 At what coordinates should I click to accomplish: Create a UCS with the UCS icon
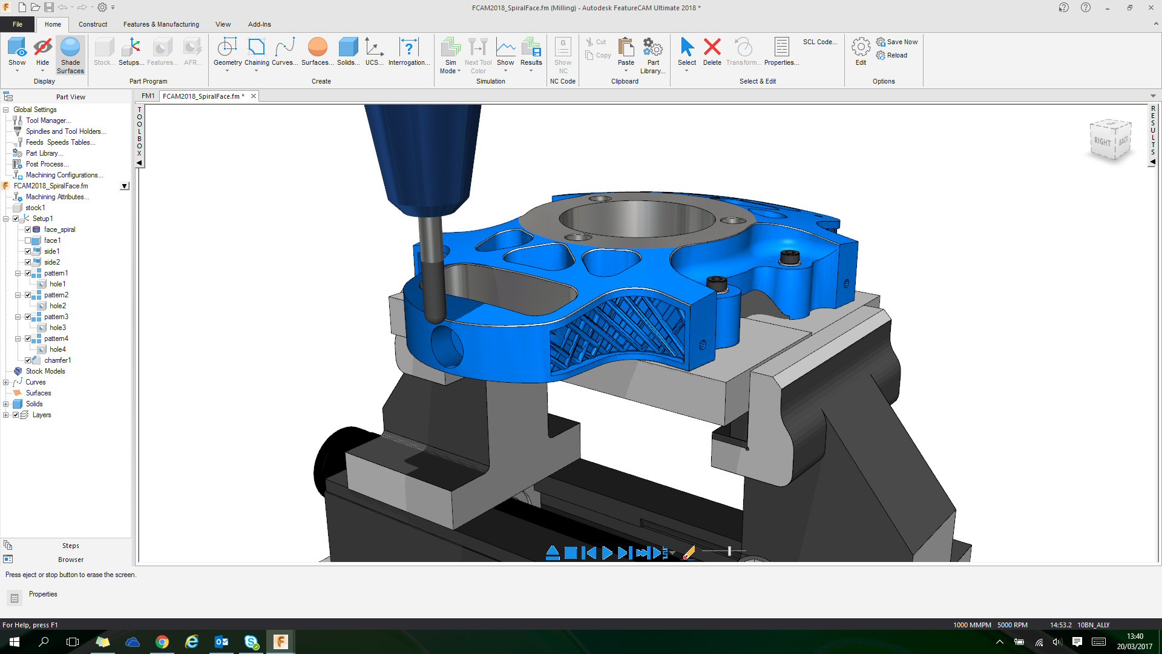point(374,52)
